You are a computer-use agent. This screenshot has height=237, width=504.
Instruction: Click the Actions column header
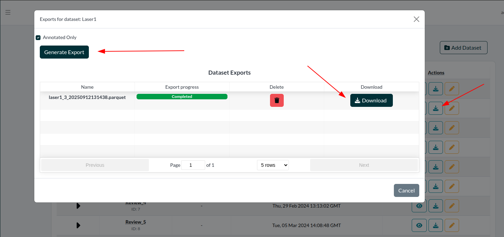coord(436,73)
